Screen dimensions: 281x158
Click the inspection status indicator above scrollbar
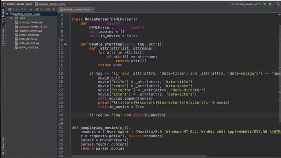pyautogui.click(x=279, y=14)
